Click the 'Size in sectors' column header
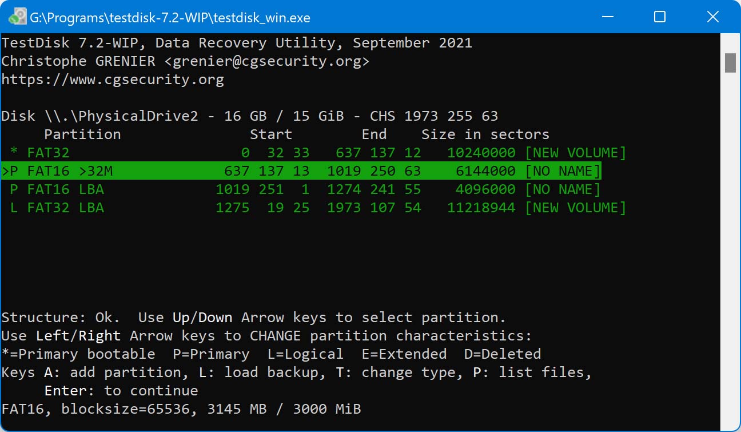This screenshot has width=741, height=432. pyautogui.click(x=485, y=134)
